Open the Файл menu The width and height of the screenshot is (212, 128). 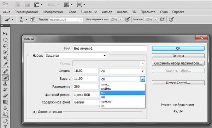[6, 12]
